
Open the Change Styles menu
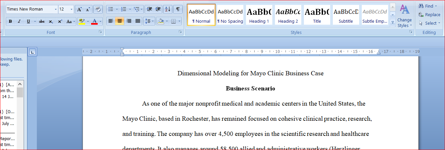(x=405, y=16)
